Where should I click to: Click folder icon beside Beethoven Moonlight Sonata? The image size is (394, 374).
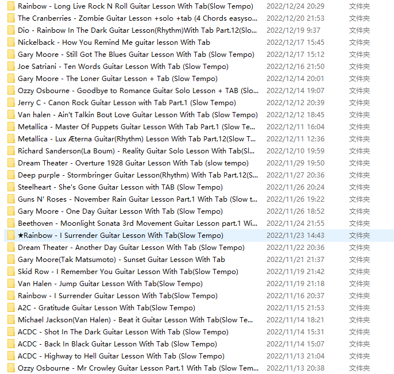[x=11, y=223]
